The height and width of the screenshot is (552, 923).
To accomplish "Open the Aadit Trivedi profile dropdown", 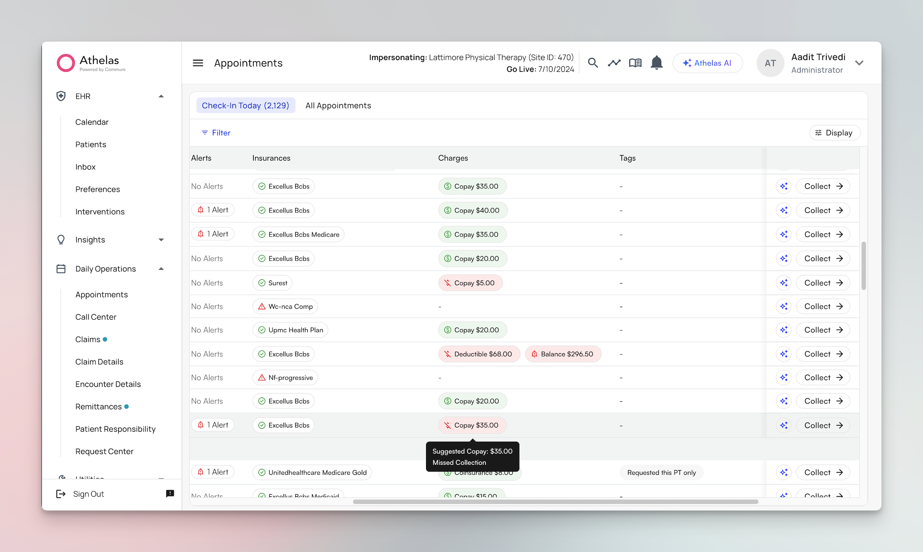I will pos(859,63).
